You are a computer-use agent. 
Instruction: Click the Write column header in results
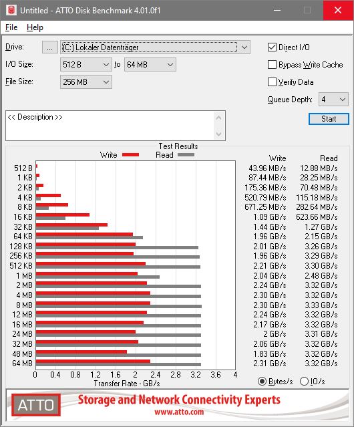click(277, 158)
